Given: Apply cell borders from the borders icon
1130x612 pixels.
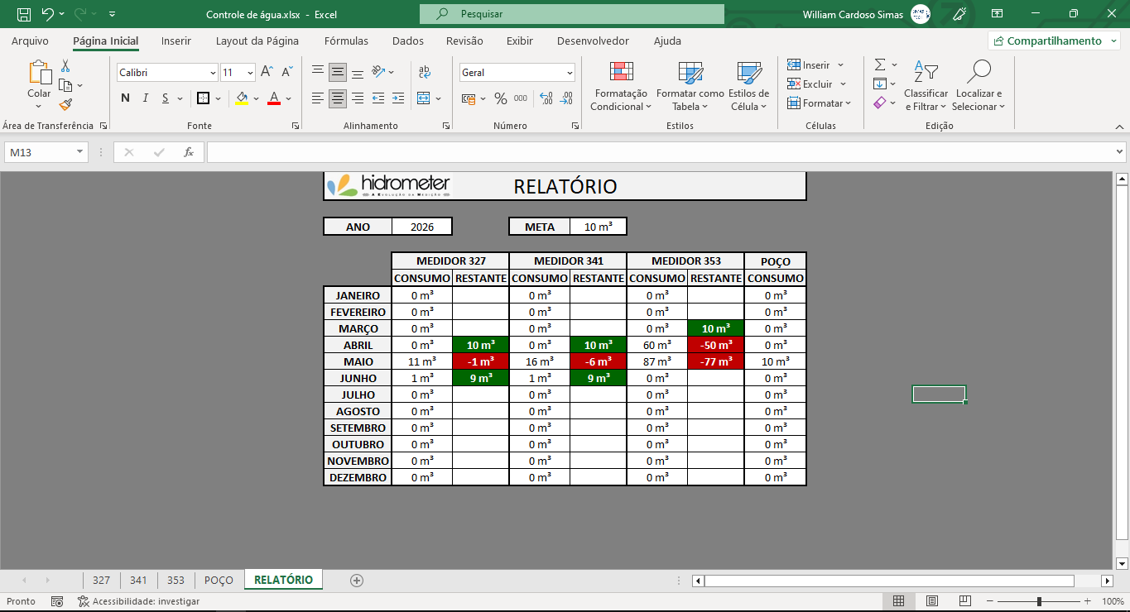Looking at the screenshot, I should coord(203,98).
